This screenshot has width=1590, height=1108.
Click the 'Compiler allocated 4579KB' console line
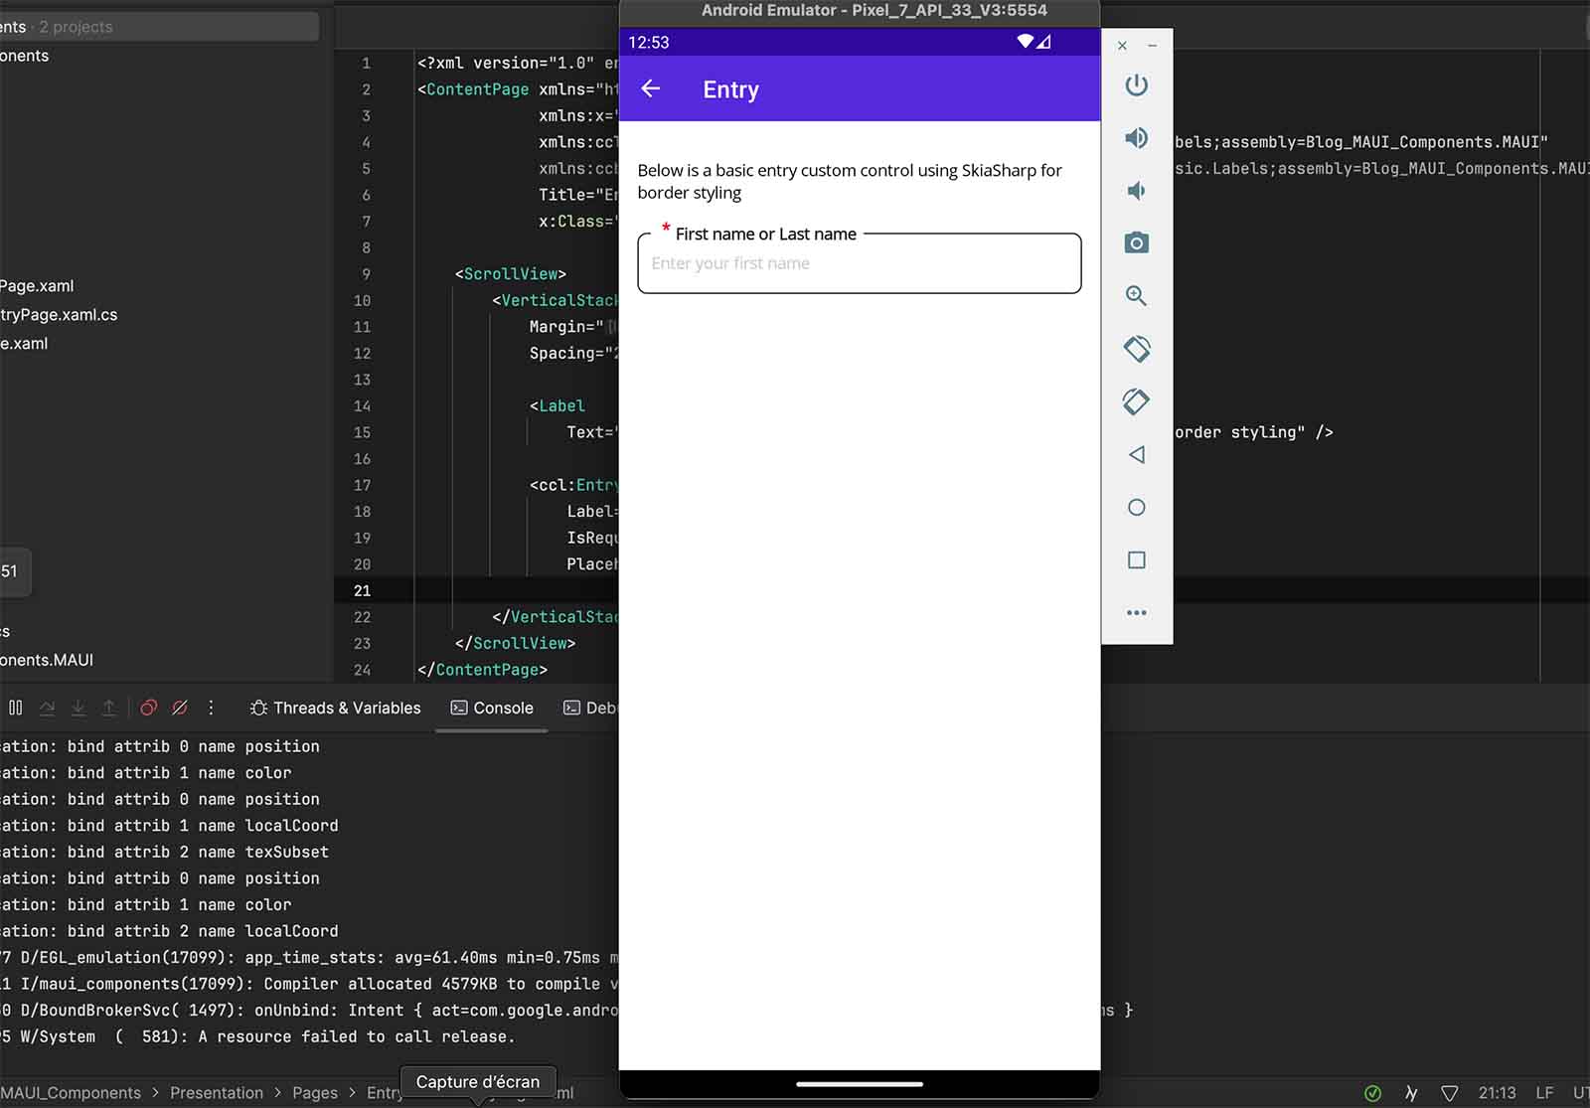[309, 984]
